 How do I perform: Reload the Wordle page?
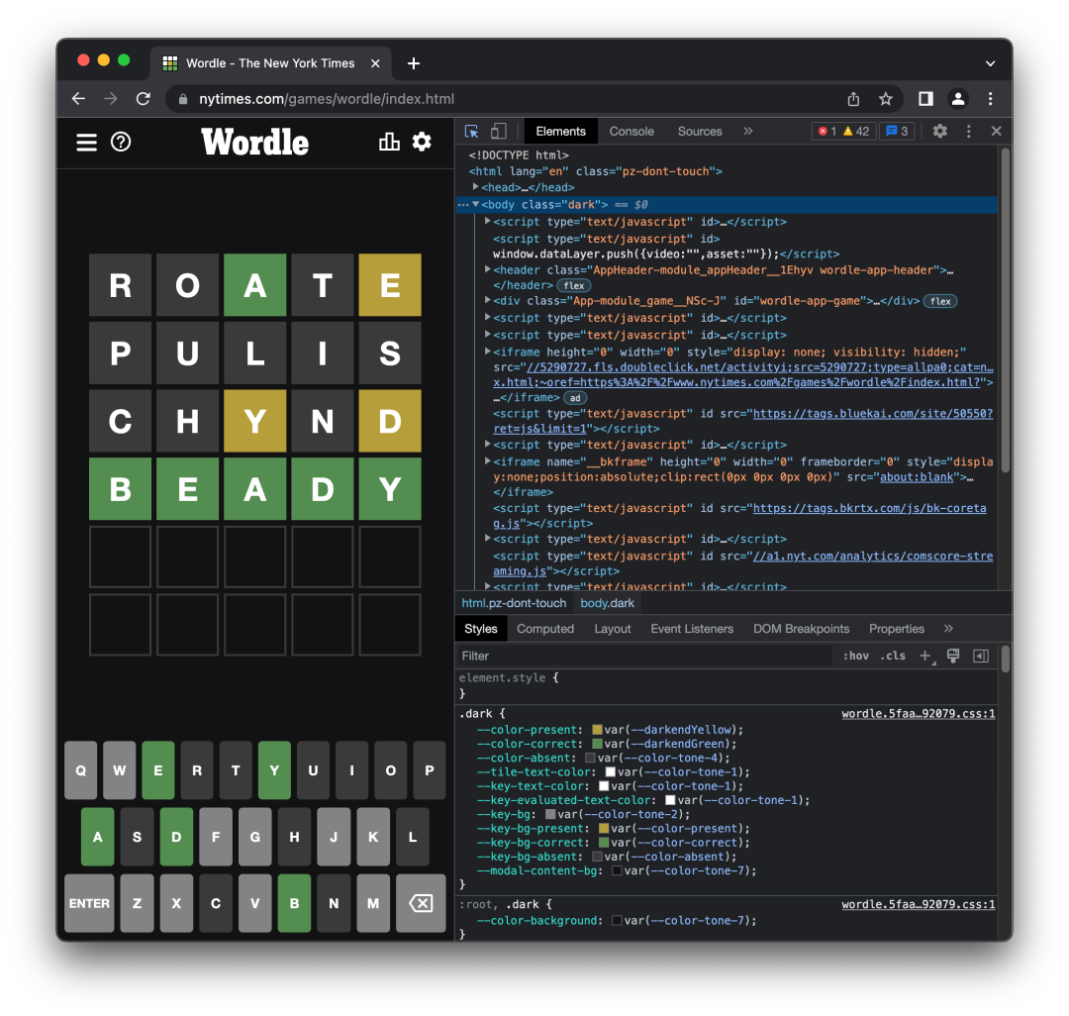(144, 99)
